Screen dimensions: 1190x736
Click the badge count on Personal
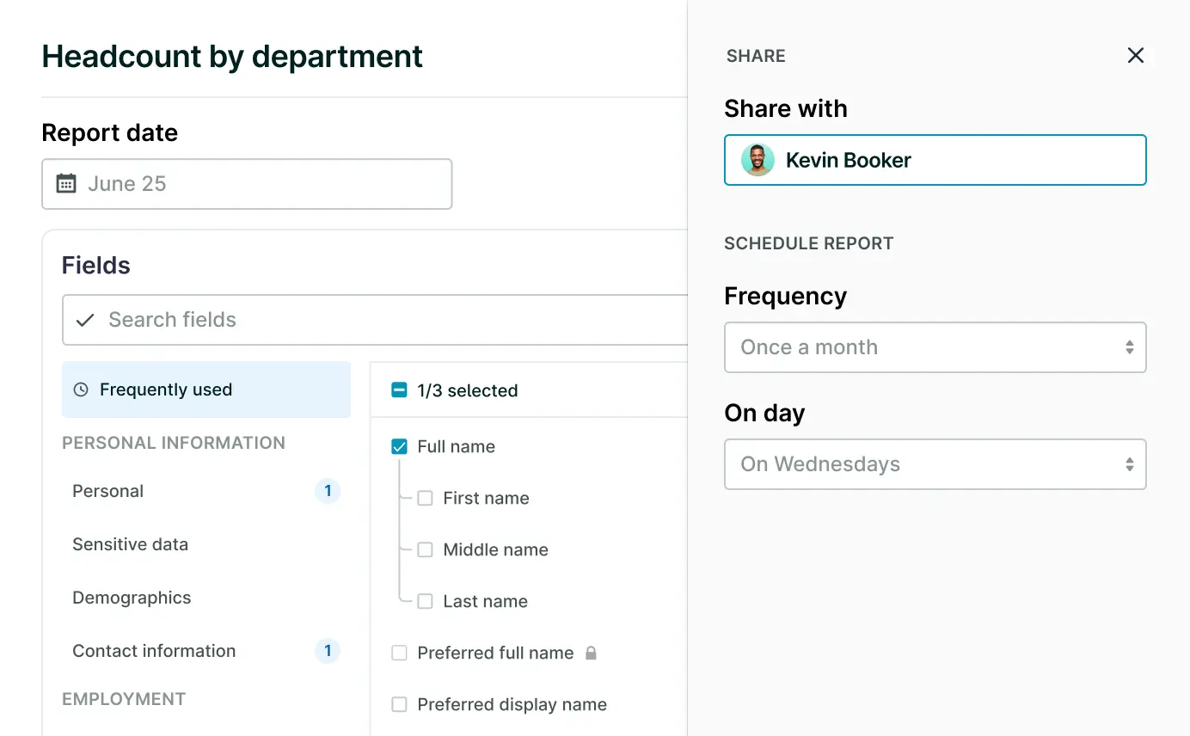[327, 491]
